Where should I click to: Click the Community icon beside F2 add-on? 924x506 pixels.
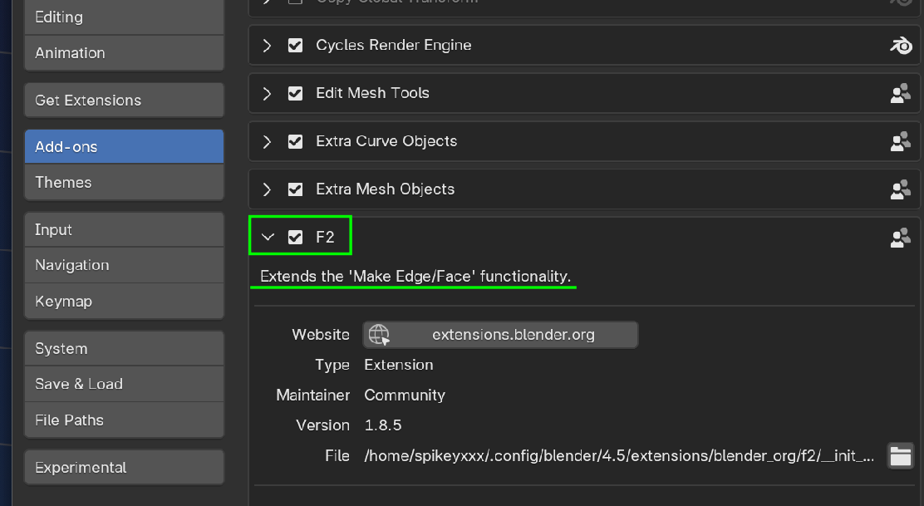pyautogui.click(x=901, y=238)
